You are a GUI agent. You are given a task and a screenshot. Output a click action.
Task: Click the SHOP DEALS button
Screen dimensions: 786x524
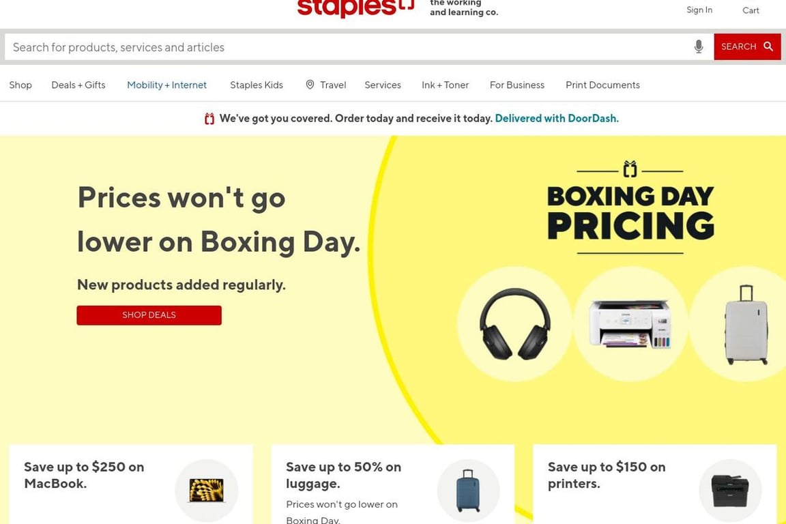[149, 315]
